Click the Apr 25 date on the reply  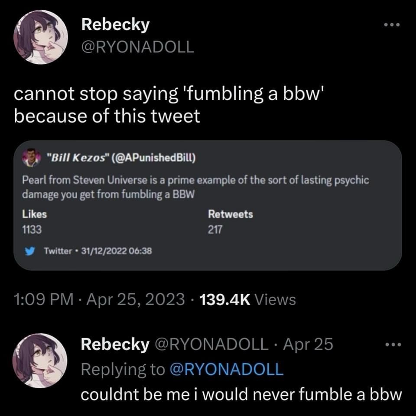308,345
